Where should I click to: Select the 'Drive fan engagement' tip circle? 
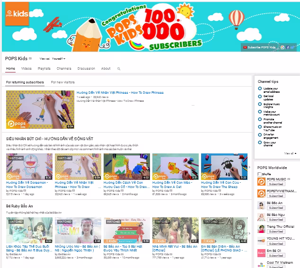click(x=260, y=135)
